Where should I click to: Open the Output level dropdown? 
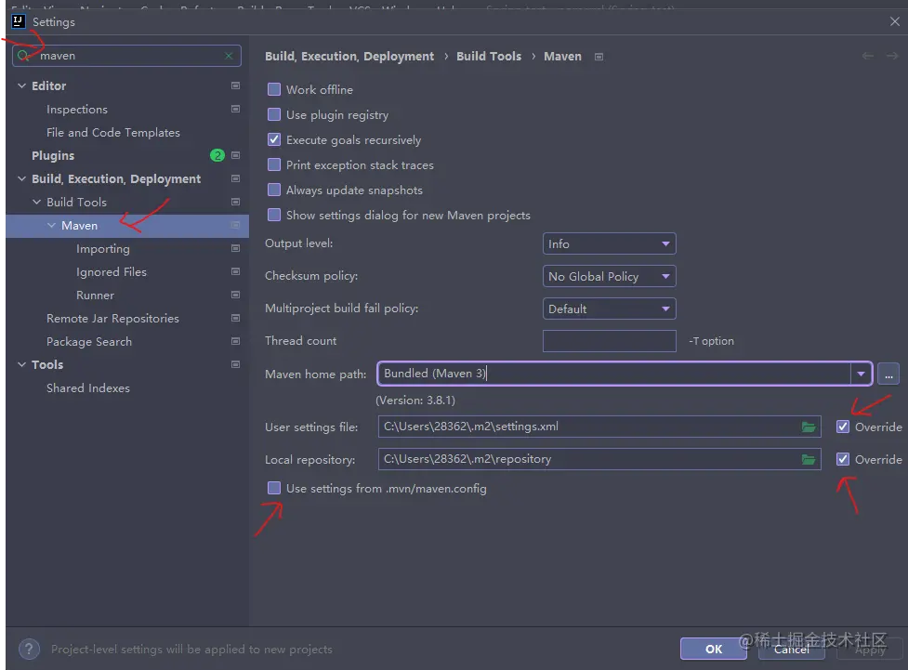coord(609,243)
